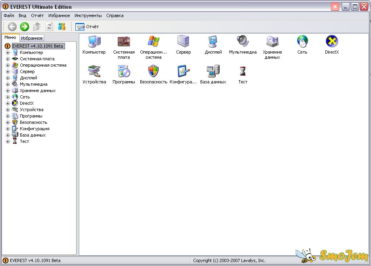The width and height of the screenshot is (371, 266).
Task: Expand the Системная плата tree node
Action: 8,59
